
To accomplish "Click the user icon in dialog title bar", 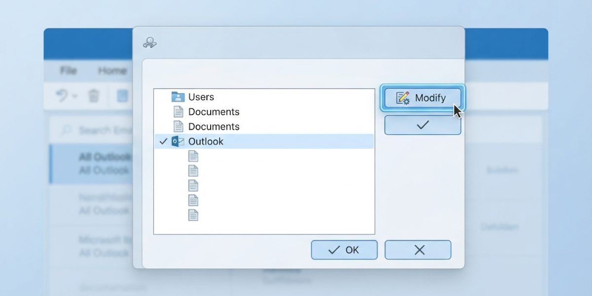I will (149, 43).
